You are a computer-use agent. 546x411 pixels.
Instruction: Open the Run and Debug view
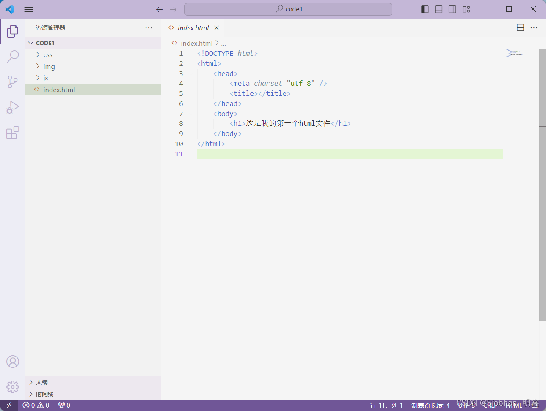tap(13, 107)
